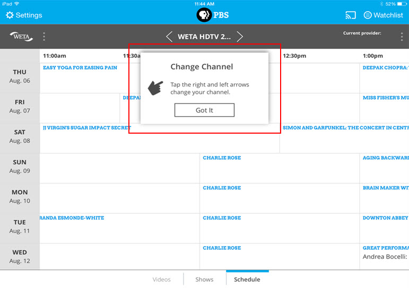Select WED Aug. 12 day row
The width and height of the screenshot is (409, 288).
(x=20, y=256)
